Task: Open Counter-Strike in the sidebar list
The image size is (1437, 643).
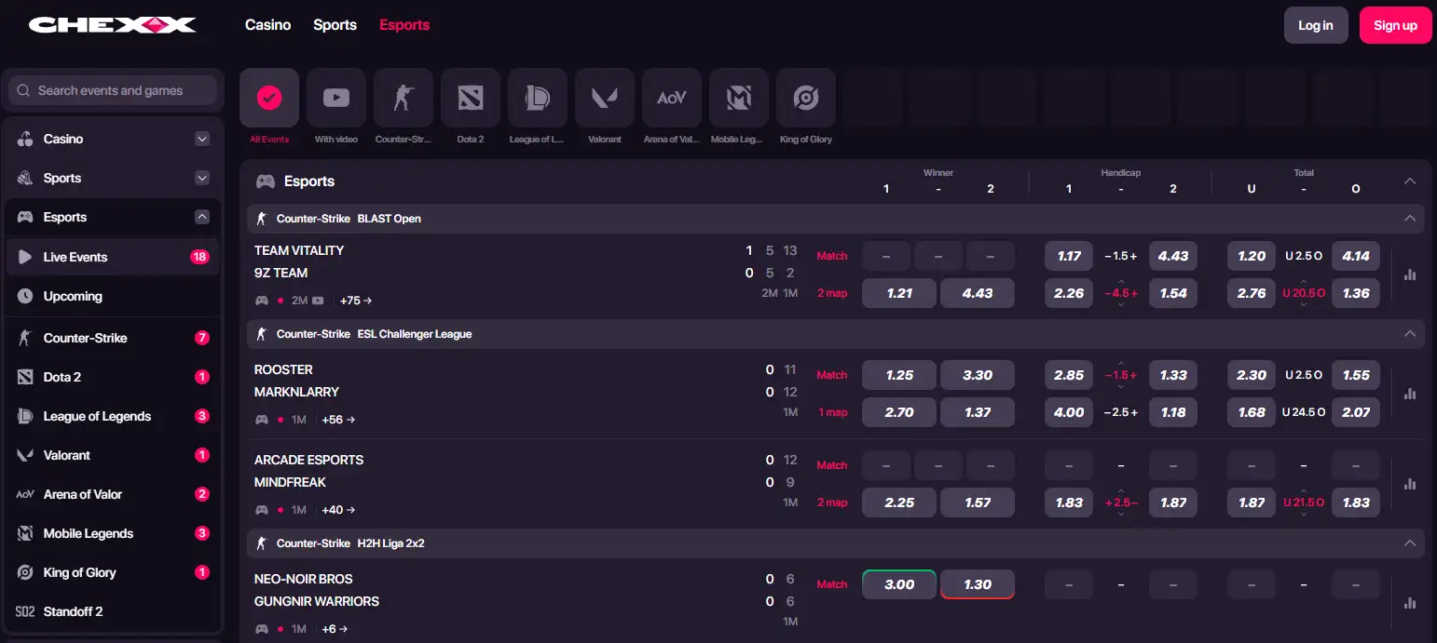Action: click(x=112, y=338)
